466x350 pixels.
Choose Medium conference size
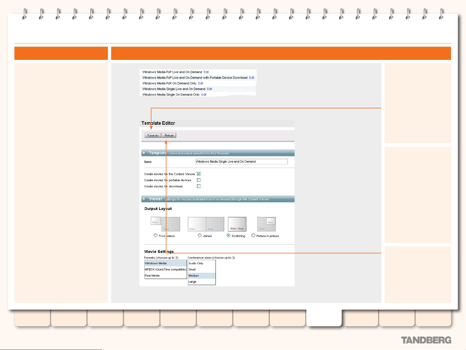tap(202, 276)
